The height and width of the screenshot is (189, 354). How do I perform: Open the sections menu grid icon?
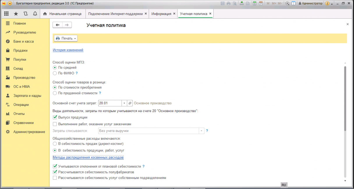tap(6, 14)
